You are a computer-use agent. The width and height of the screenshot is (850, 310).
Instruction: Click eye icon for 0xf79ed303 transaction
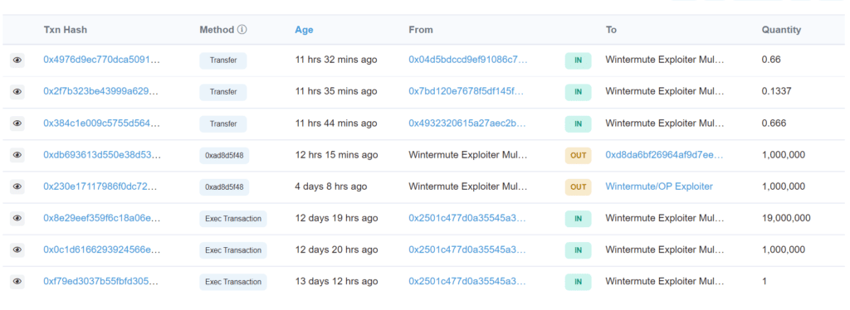[17, 282]
